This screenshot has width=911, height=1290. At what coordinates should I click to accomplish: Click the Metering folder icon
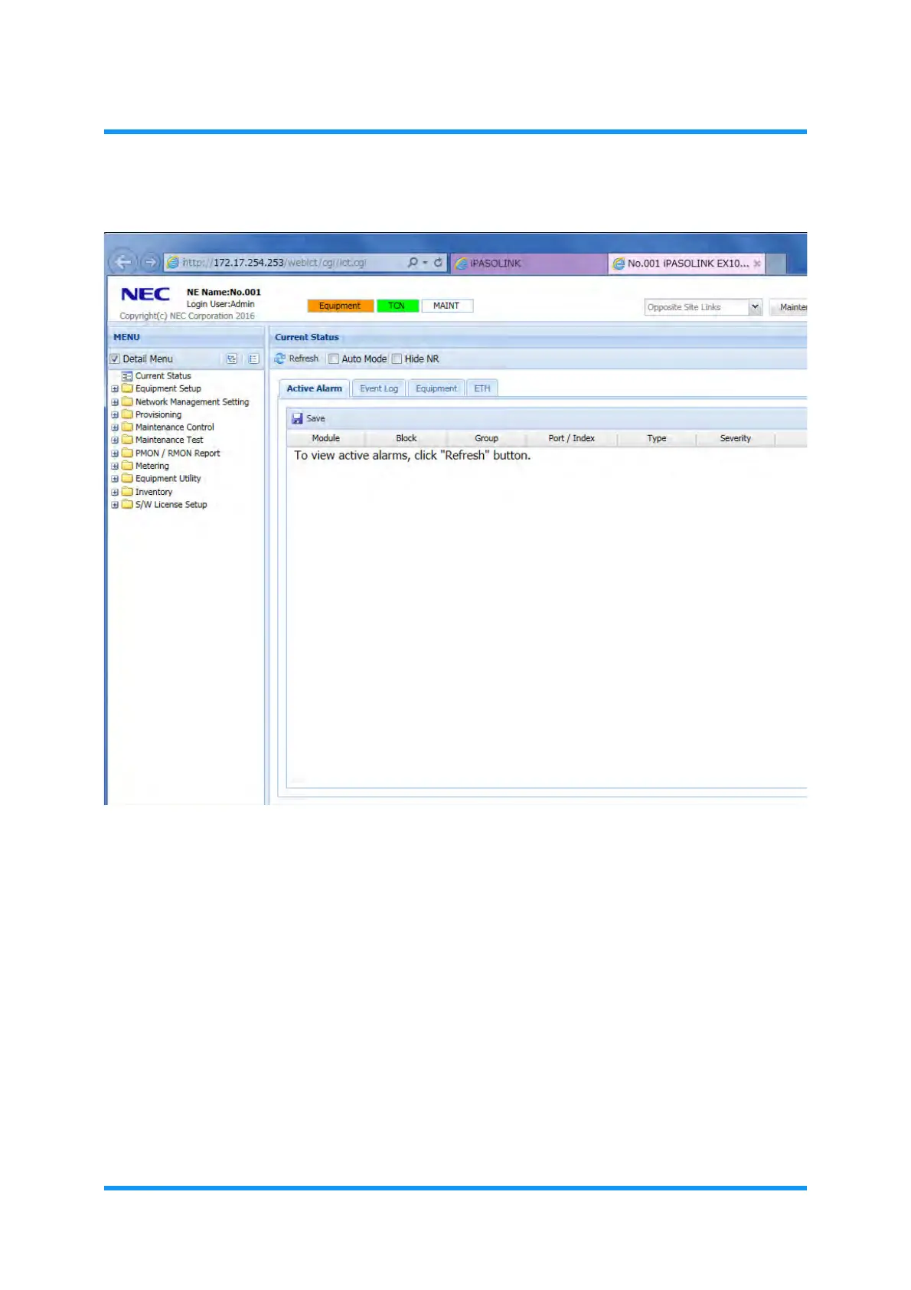(127, 466)
